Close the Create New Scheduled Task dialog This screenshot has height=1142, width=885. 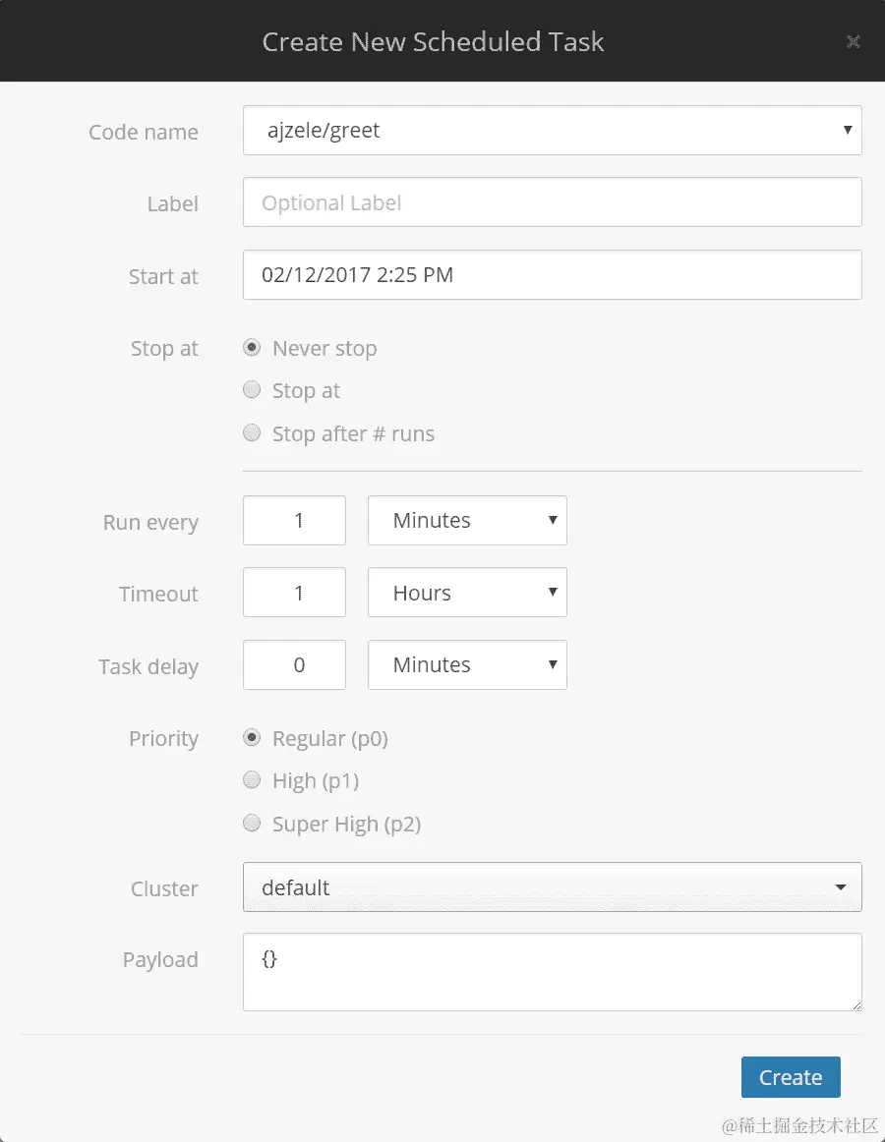click(853, 41)
